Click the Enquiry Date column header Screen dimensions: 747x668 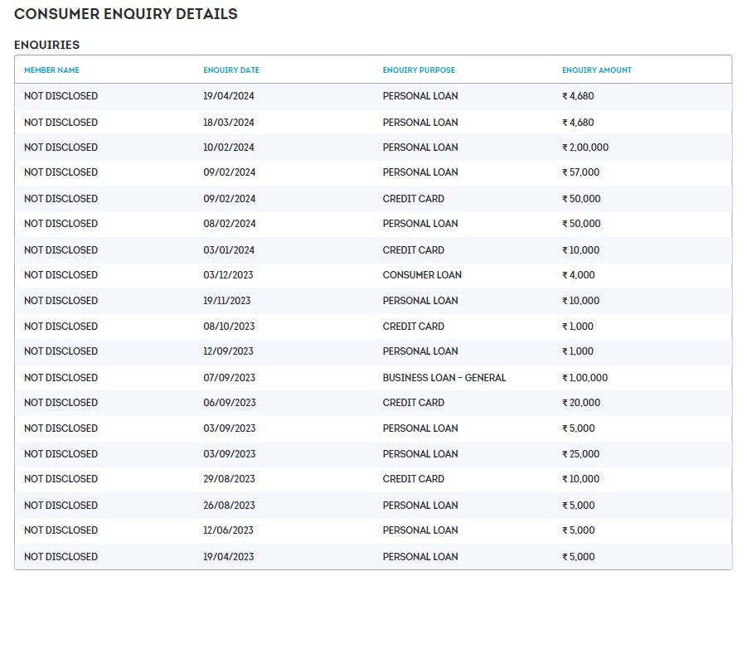click(x=231, y=70)
